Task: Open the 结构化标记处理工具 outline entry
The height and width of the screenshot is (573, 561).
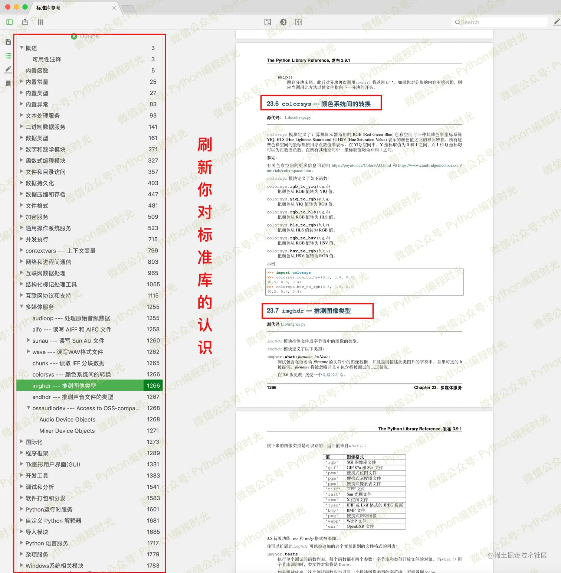Action: pyautogui.click(x=51, y=284)
